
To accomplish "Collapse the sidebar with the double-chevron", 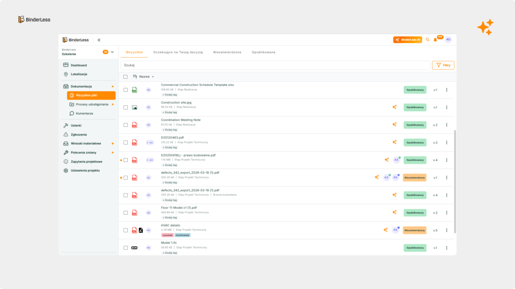I will click(x=99, y=39).
